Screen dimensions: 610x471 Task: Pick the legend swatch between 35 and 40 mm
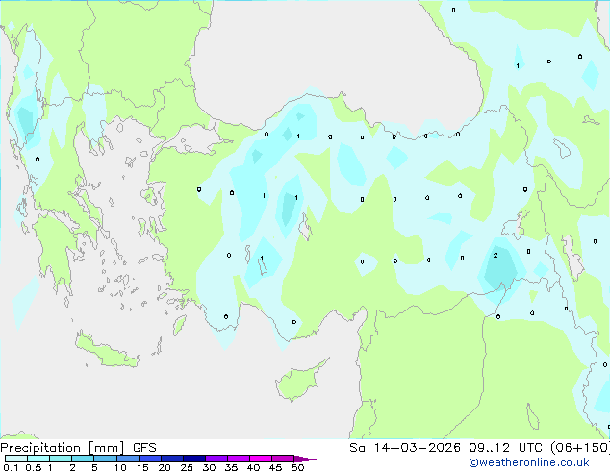coord(238,459)
